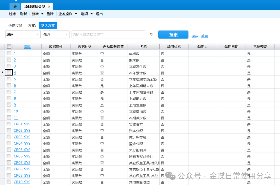Click 刷新 to reload the list
Image resolution: width=280 pixels, height=187 pixels.
[23, 14]
